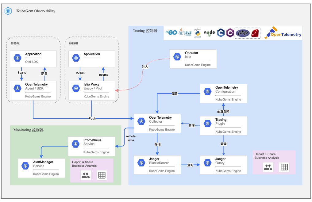Select the Go language logo

coord(171,32)
